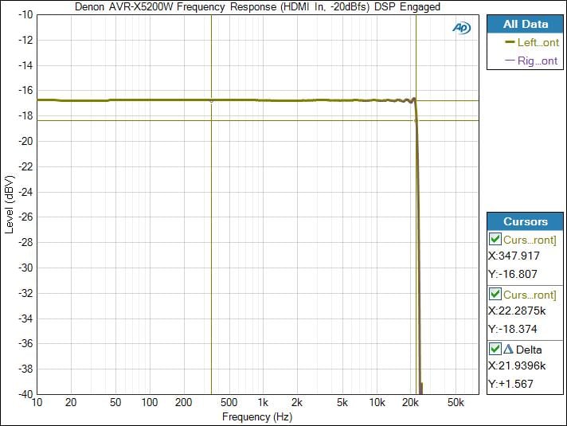
Task: Click the X:347.917 cursor value field
Action: click(x=514, y=257)
